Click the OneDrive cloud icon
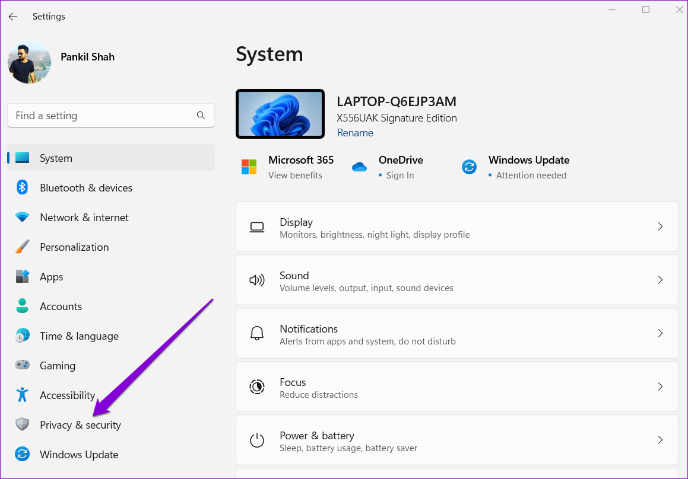The height and width of the screenshot is (479, 688). click(x=359, y=167)
